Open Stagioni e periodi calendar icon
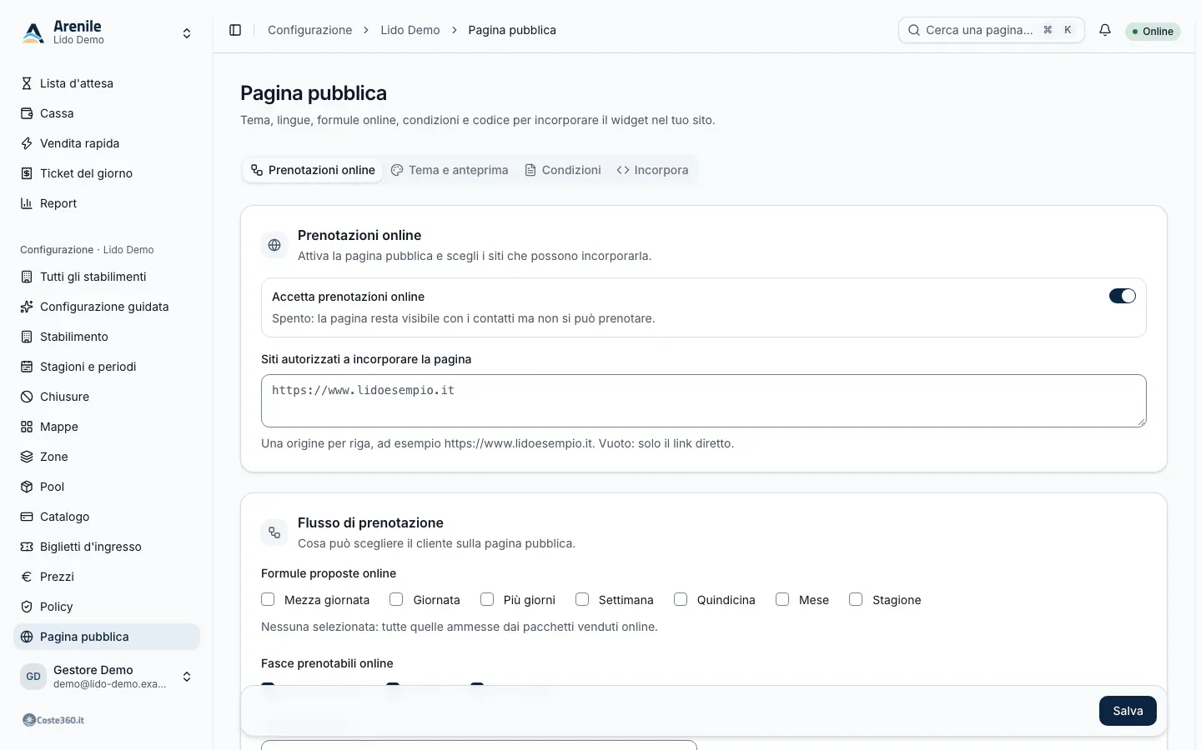1201x750 pixels. pyautogui.click(x=27, y=367)
